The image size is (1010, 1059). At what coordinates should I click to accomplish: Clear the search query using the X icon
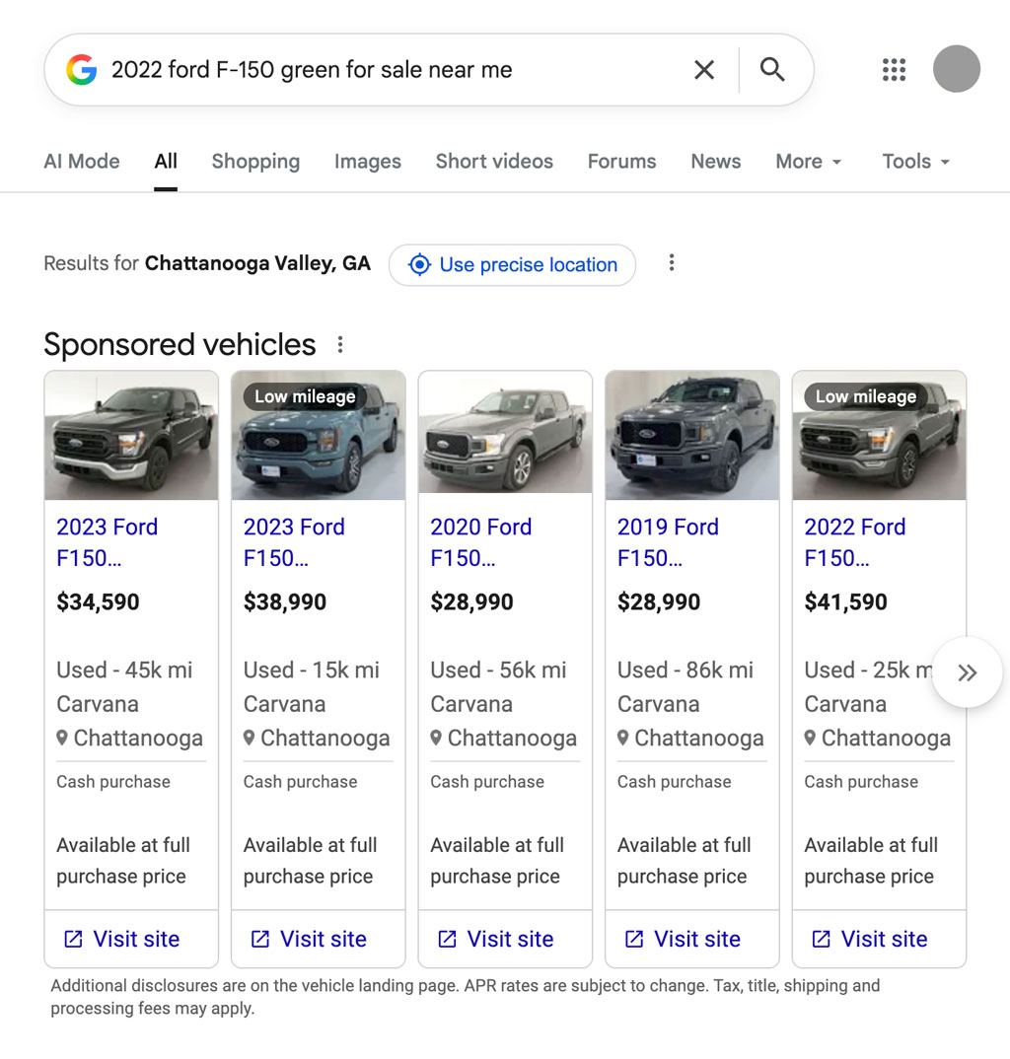(704, 69)
